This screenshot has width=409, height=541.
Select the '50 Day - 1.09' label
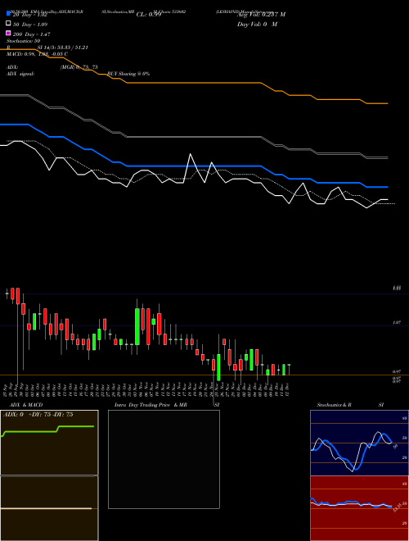30,25
